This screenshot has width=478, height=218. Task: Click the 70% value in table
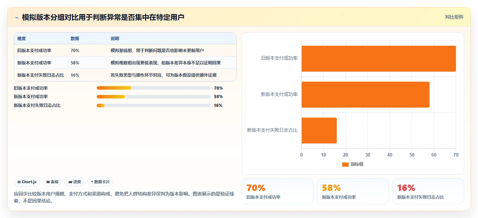click(75, 51)
